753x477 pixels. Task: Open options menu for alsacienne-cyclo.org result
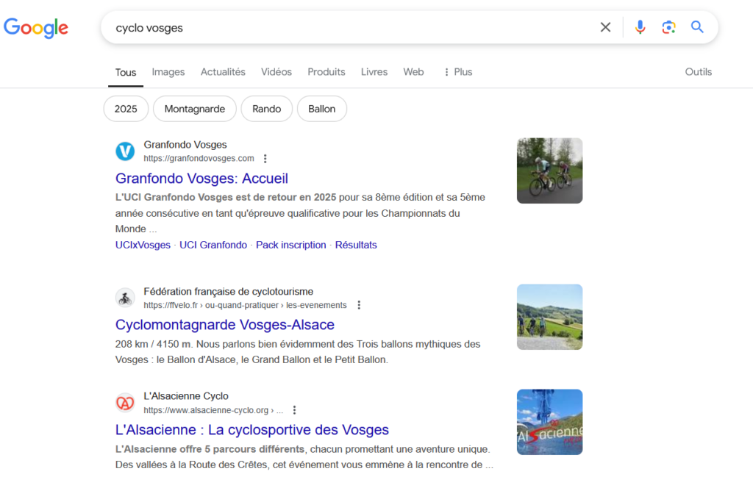[294, 410]
